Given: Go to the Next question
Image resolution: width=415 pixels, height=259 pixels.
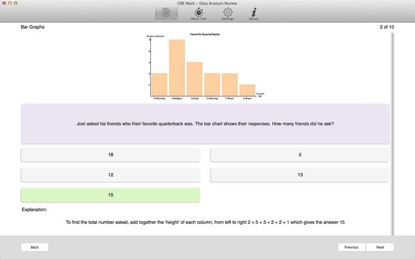Looking at the screenshot, I should [380, 247].
